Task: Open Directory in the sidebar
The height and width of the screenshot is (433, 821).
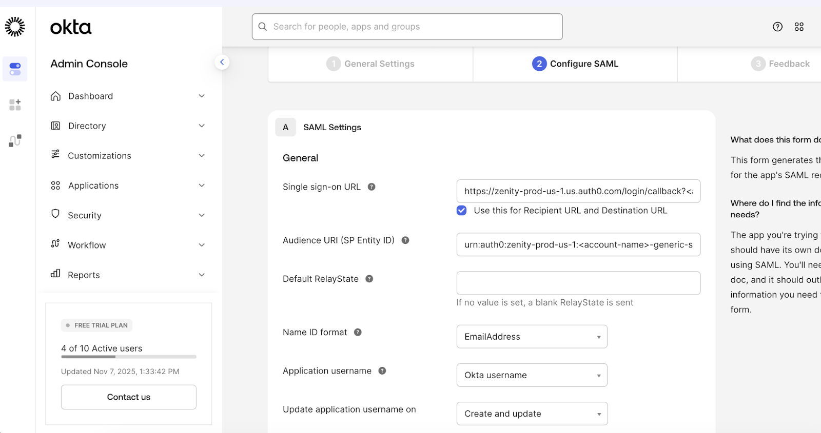Action: [128, 126]
